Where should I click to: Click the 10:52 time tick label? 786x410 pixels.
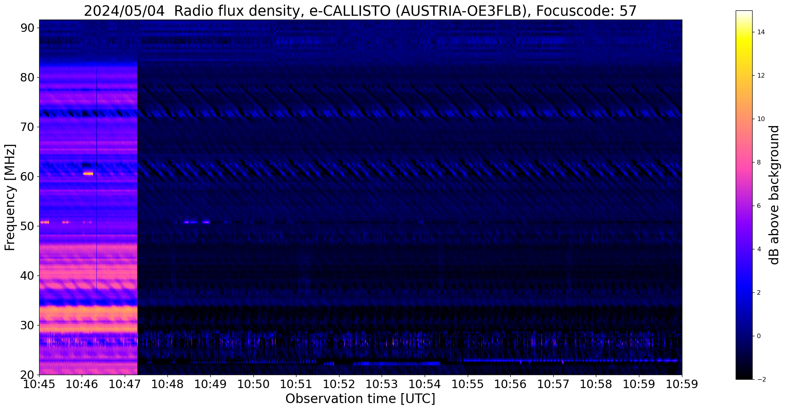pyautogui.click(x=339, y=384)
